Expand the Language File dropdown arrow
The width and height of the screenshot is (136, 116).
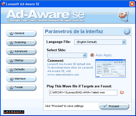click(124, 42)
